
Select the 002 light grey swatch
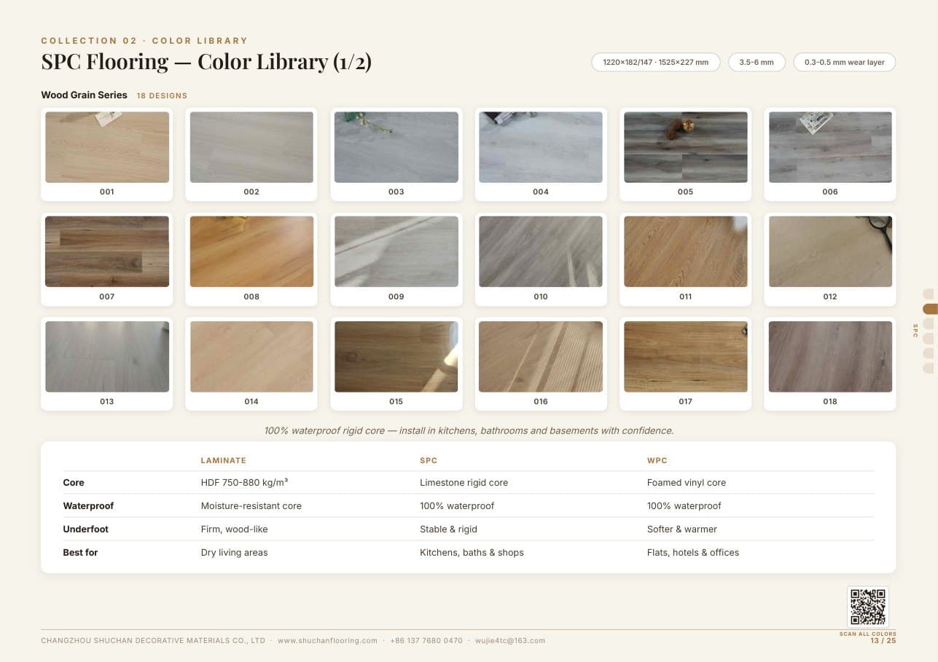coord(251,147)
